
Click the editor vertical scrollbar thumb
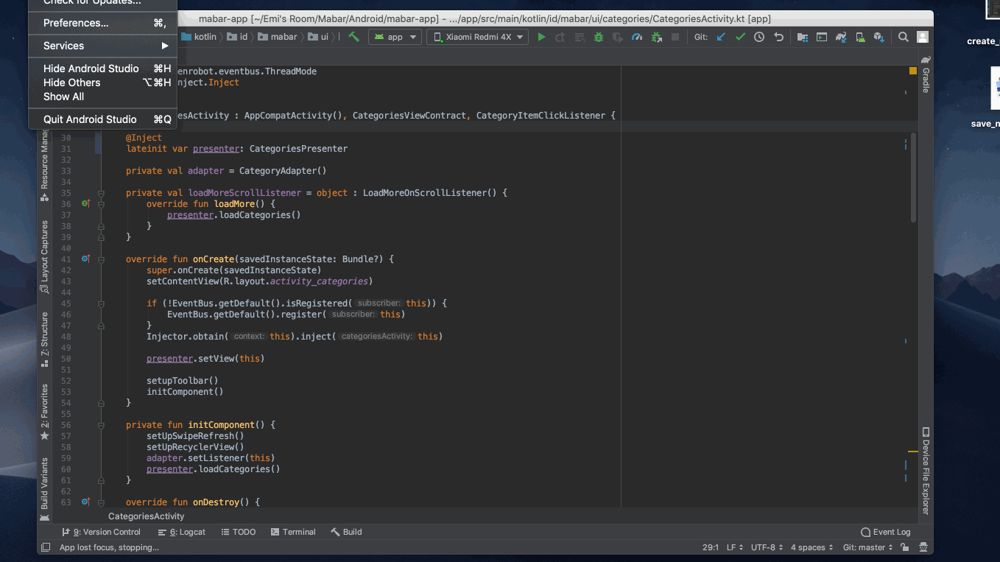tap(913, 177)
